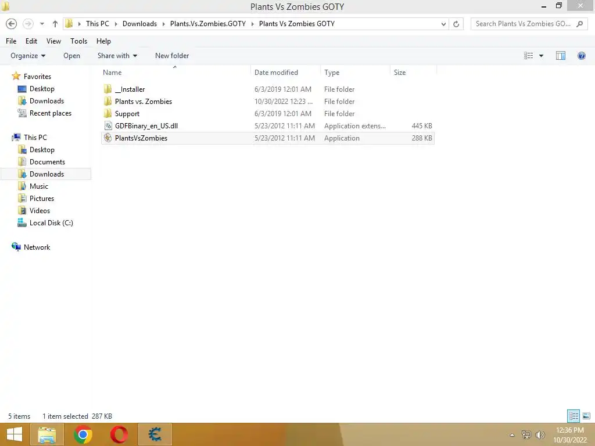This screenshot has height=446, width=595.
Task: Select the __Installer folder icon
Action: [x=107, y=89]
